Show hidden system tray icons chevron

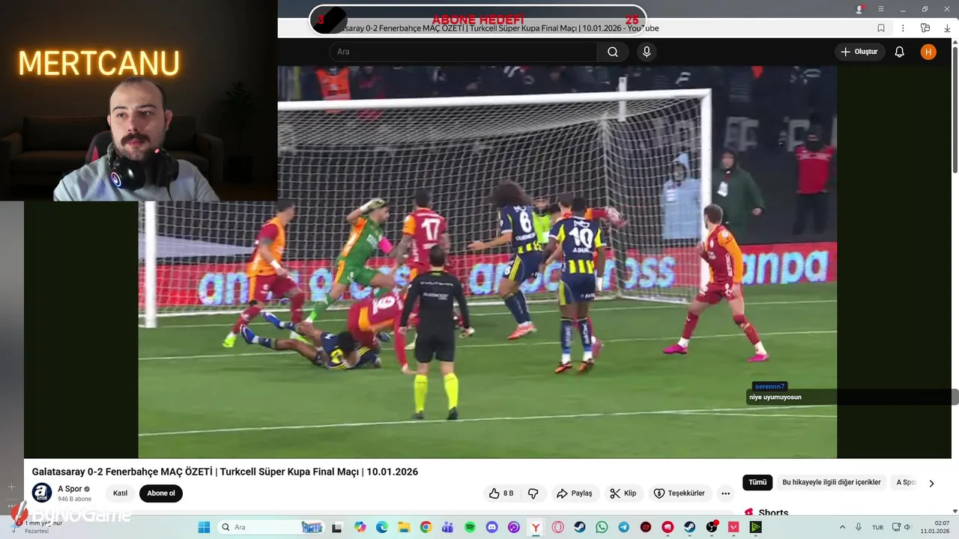(x=842, y=527)
